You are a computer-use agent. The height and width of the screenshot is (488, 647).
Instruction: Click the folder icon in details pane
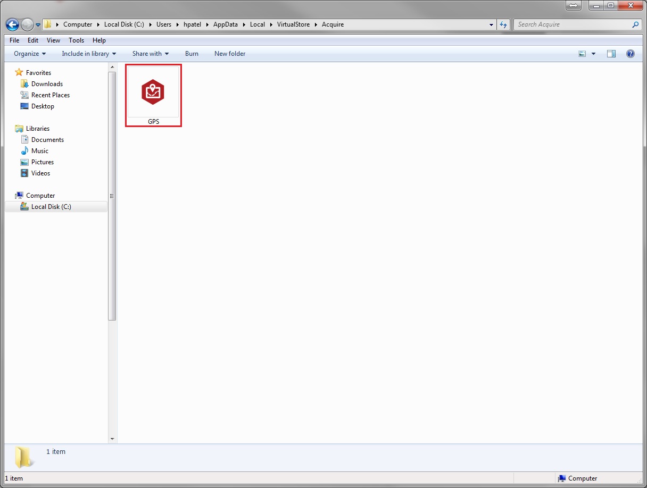[x=23, y=457]
